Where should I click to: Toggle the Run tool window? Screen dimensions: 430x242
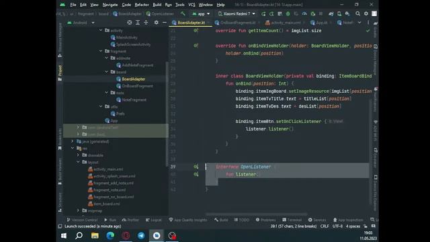[x=110, y=220]
